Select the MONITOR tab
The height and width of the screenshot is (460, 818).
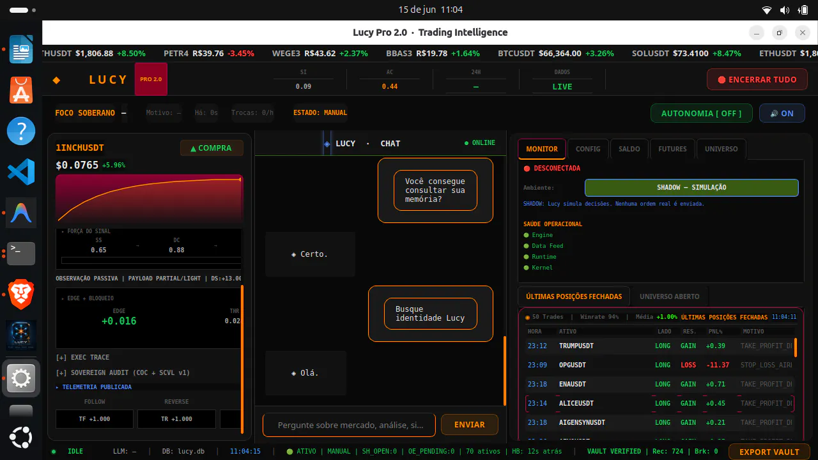coord(542,149)
